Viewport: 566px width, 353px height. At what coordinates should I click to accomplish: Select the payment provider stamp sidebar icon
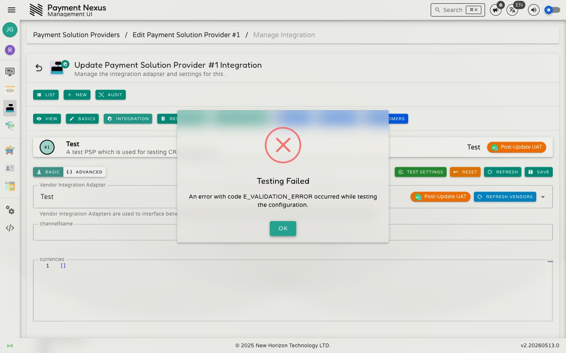(x=10, y=108)
